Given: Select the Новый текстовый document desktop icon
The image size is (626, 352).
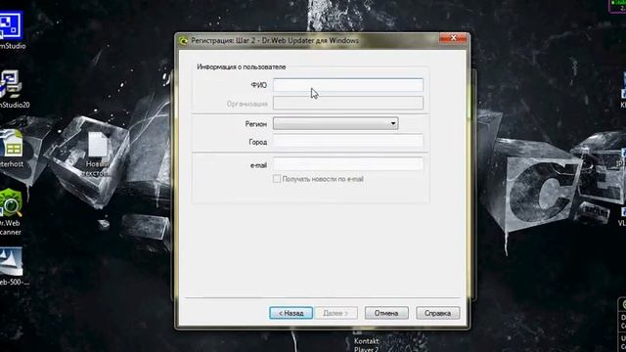Looking at the screenshot, I should click(98, 154).
